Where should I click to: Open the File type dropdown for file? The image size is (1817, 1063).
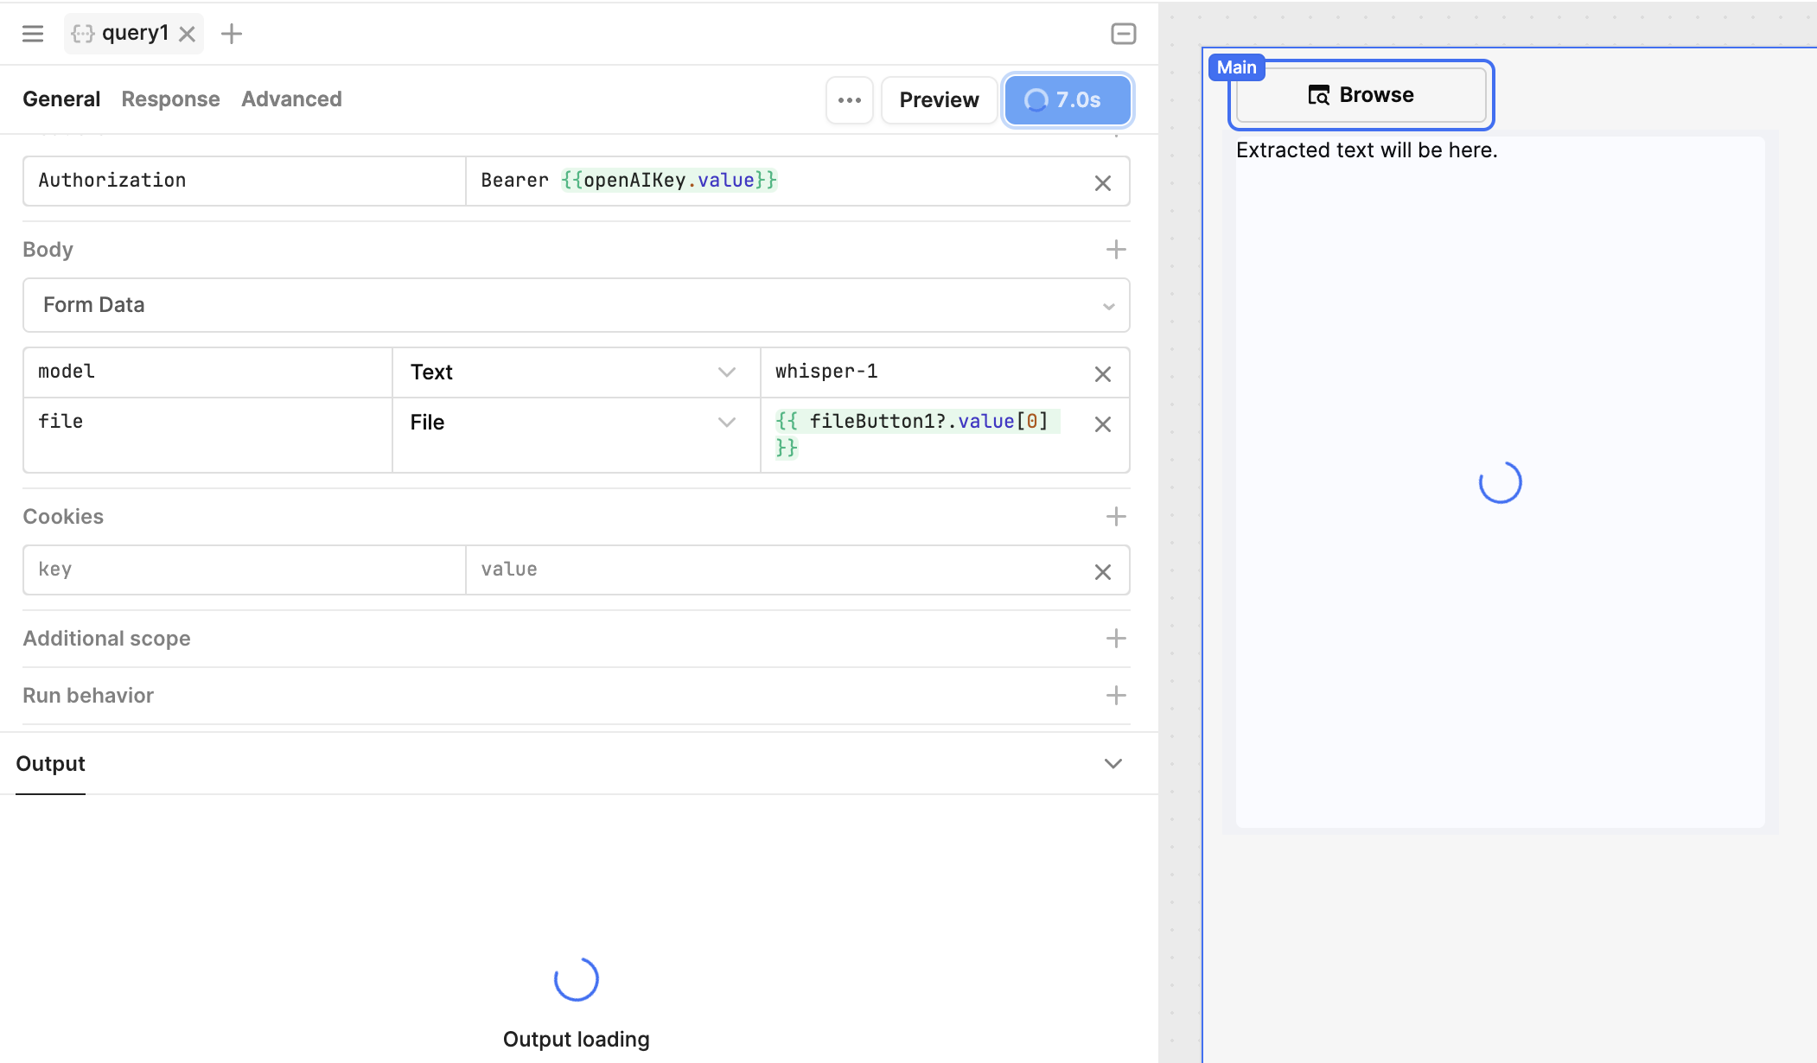coord(574,423)
